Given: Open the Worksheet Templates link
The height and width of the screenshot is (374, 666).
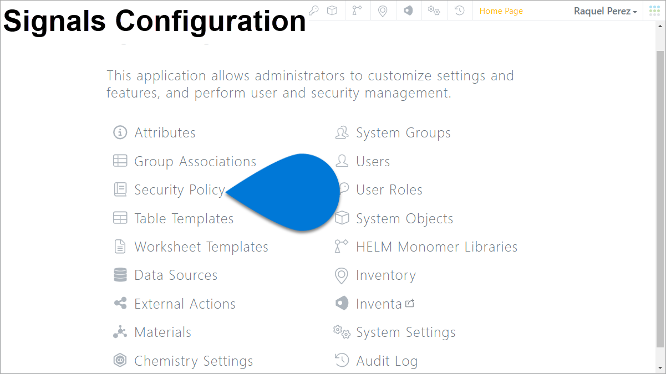Looking at the screenshot, I should [x=201, y=247].
